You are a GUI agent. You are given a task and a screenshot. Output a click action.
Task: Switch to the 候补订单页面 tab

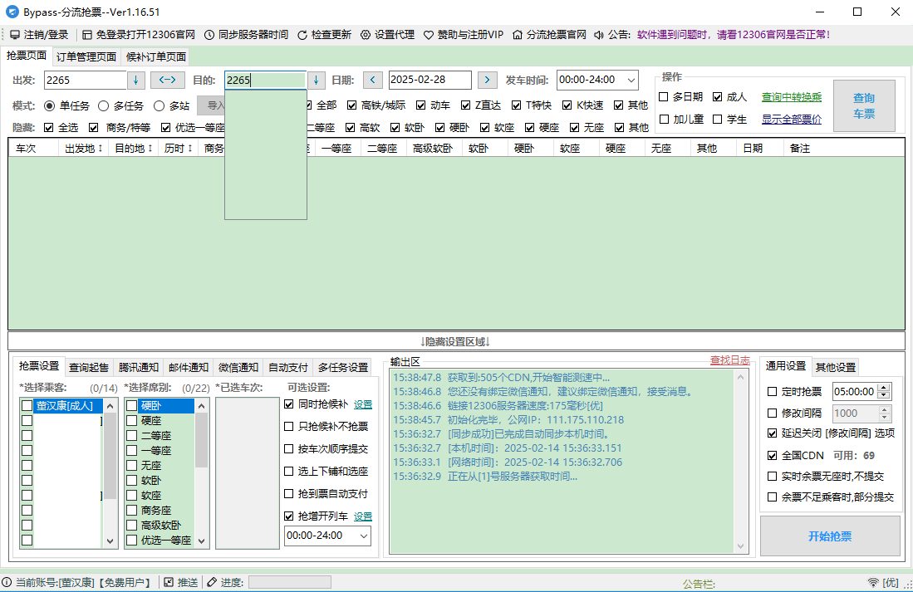(158, 57)
